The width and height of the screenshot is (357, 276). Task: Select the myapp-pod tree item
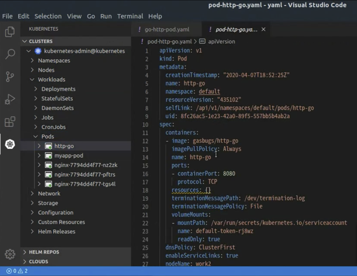click(76, 156)
